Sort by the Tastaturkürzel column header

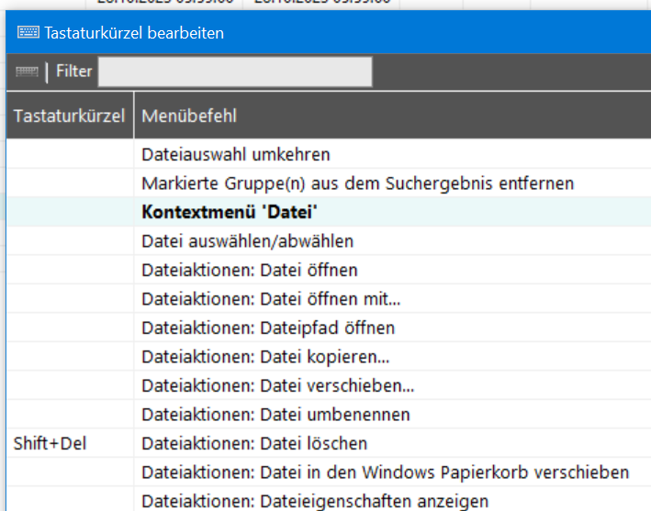point(69,116)
